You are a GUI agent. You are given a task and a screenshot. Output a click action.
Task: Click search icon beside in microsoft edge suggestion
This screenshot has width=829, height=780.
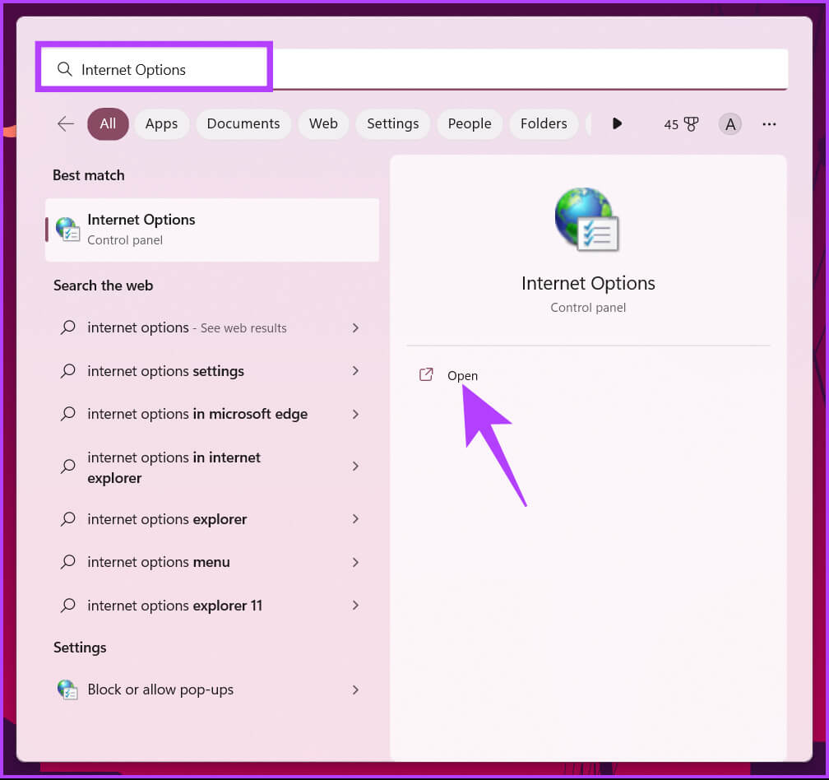tap(67, 414)
